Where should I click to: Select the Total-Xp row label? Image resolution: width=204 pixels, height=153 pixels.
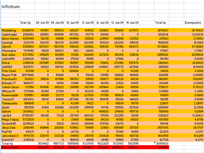pyautogui.click(x=10, y=143)
